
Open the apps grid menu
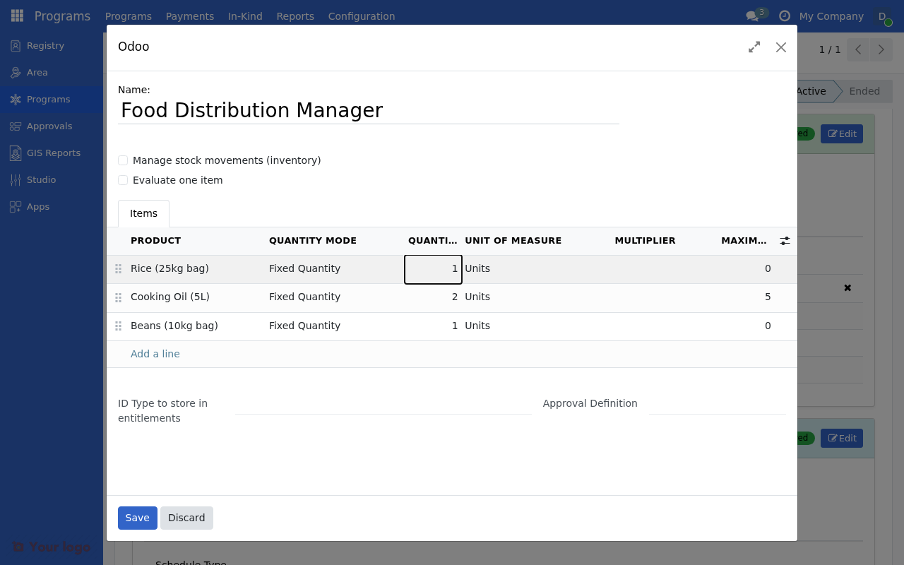(x=16, y=16)
